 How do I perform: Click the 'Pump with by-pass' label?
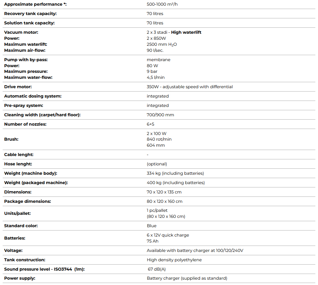26,60
